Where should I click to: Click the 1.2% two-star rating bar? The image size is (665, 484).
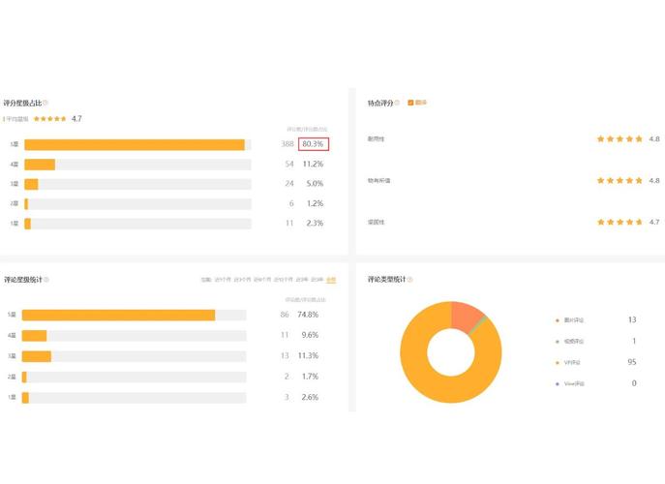[137, 204]
